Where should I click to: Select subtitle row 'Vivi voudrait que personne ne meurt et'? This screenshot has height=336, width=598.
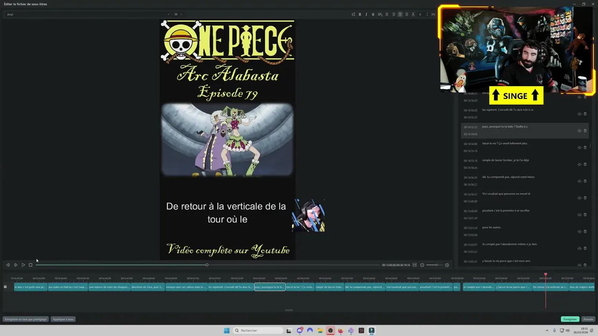pyautogui.click(x=524, y=198)
